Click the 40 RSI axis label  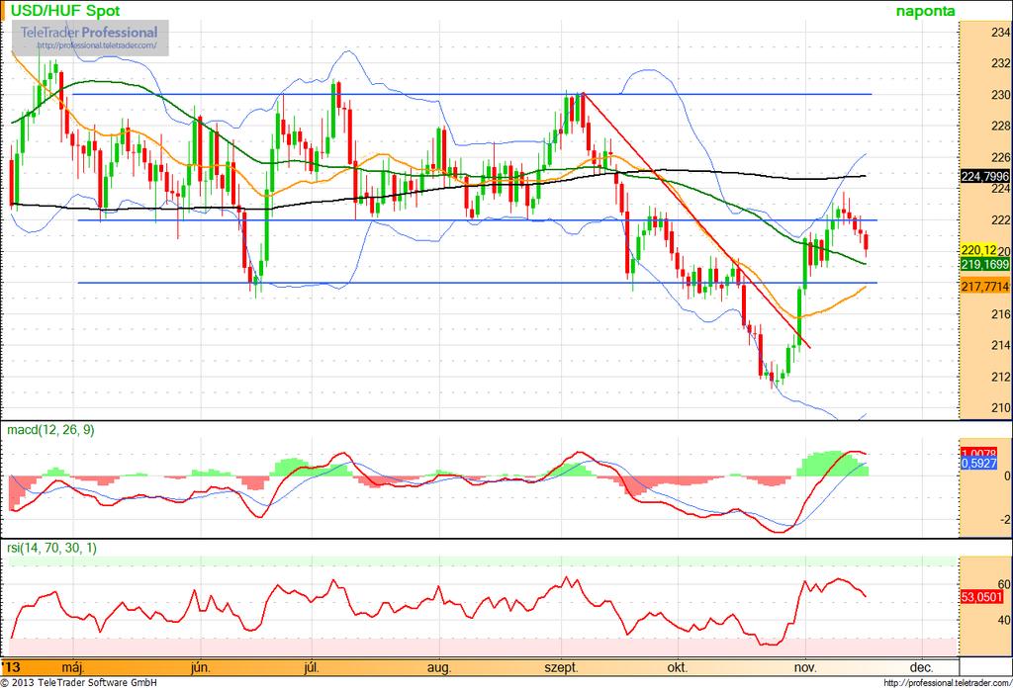coord(1004,620)
